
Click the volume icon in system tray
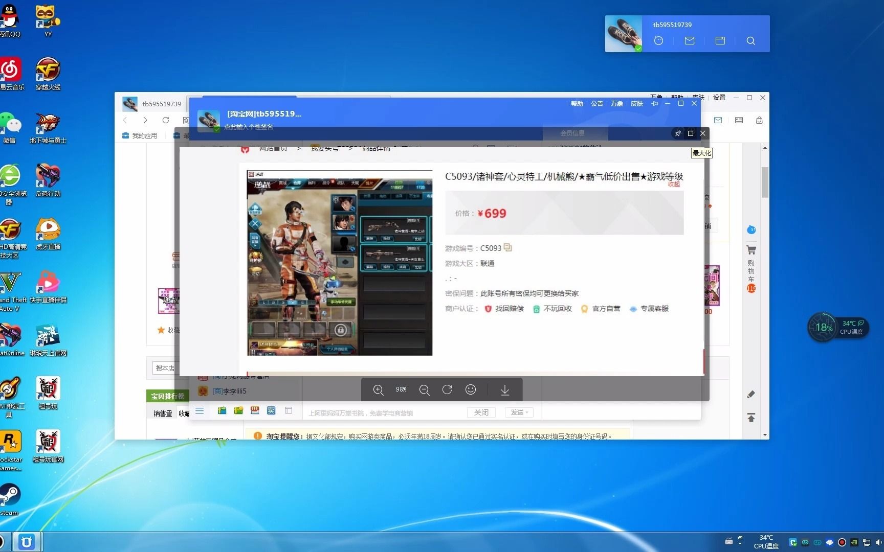pos(879,542)
